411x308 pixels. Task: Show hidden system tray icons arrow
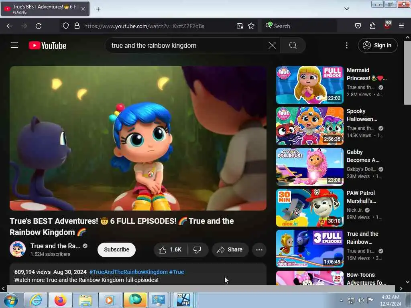341,300
